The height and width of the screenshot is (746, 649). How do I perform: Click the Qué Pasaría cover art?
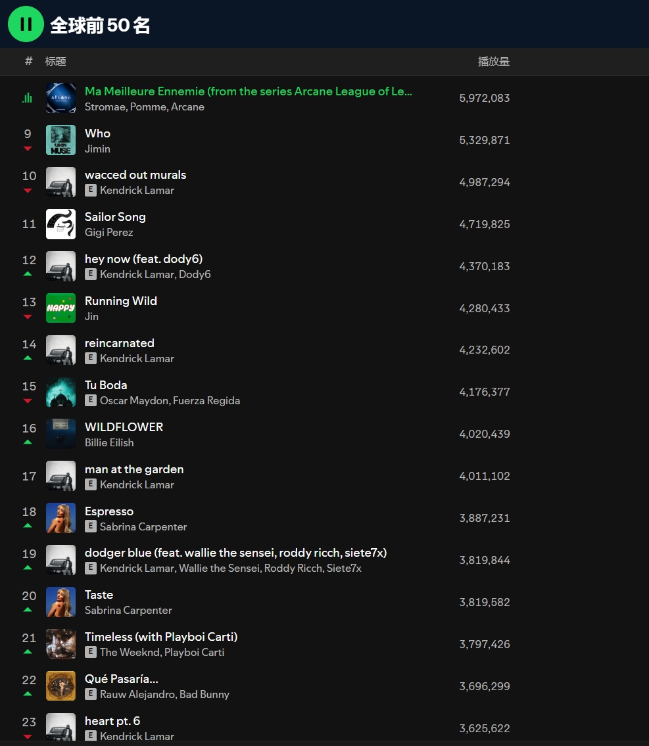[60, 686]
